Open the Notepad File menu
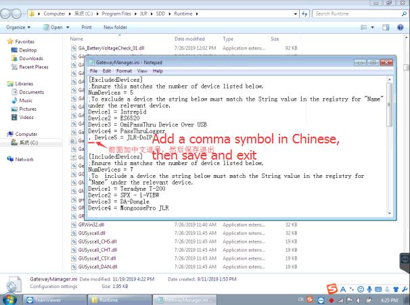The height and width of the screenshot is (305, 410). [x=94, y=71]
